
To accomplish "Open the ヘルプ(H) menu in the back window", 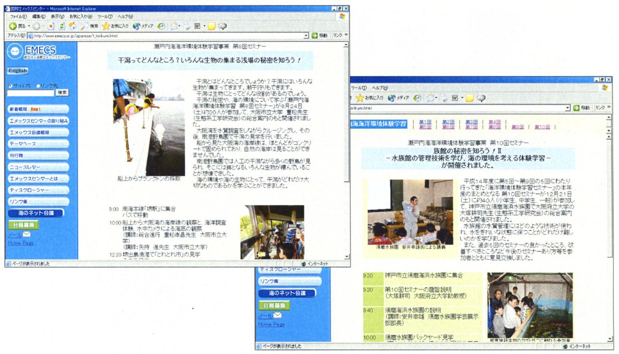I will (x=380, y=88).
